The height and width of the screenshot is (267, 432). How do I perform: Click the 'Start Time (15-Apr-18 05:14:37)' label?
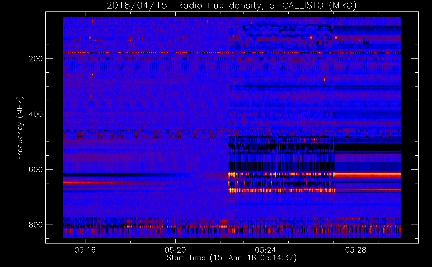pos(231,258)
